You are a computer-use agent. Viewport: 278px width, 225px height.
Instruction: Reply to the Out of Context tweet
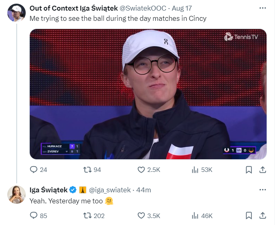tap(34, 169)
